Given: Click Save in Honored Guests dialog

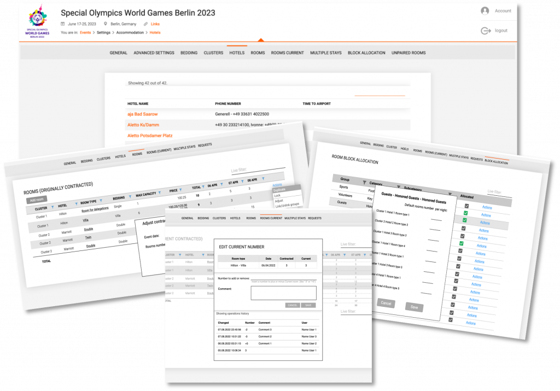Looking at the screenshot, I should [x=415, y=307].
